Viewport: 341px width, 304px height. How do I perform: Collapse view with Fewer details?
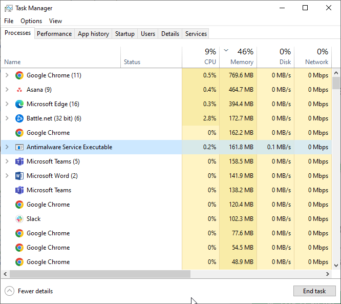pyautogui.click(x=29, y=291)
